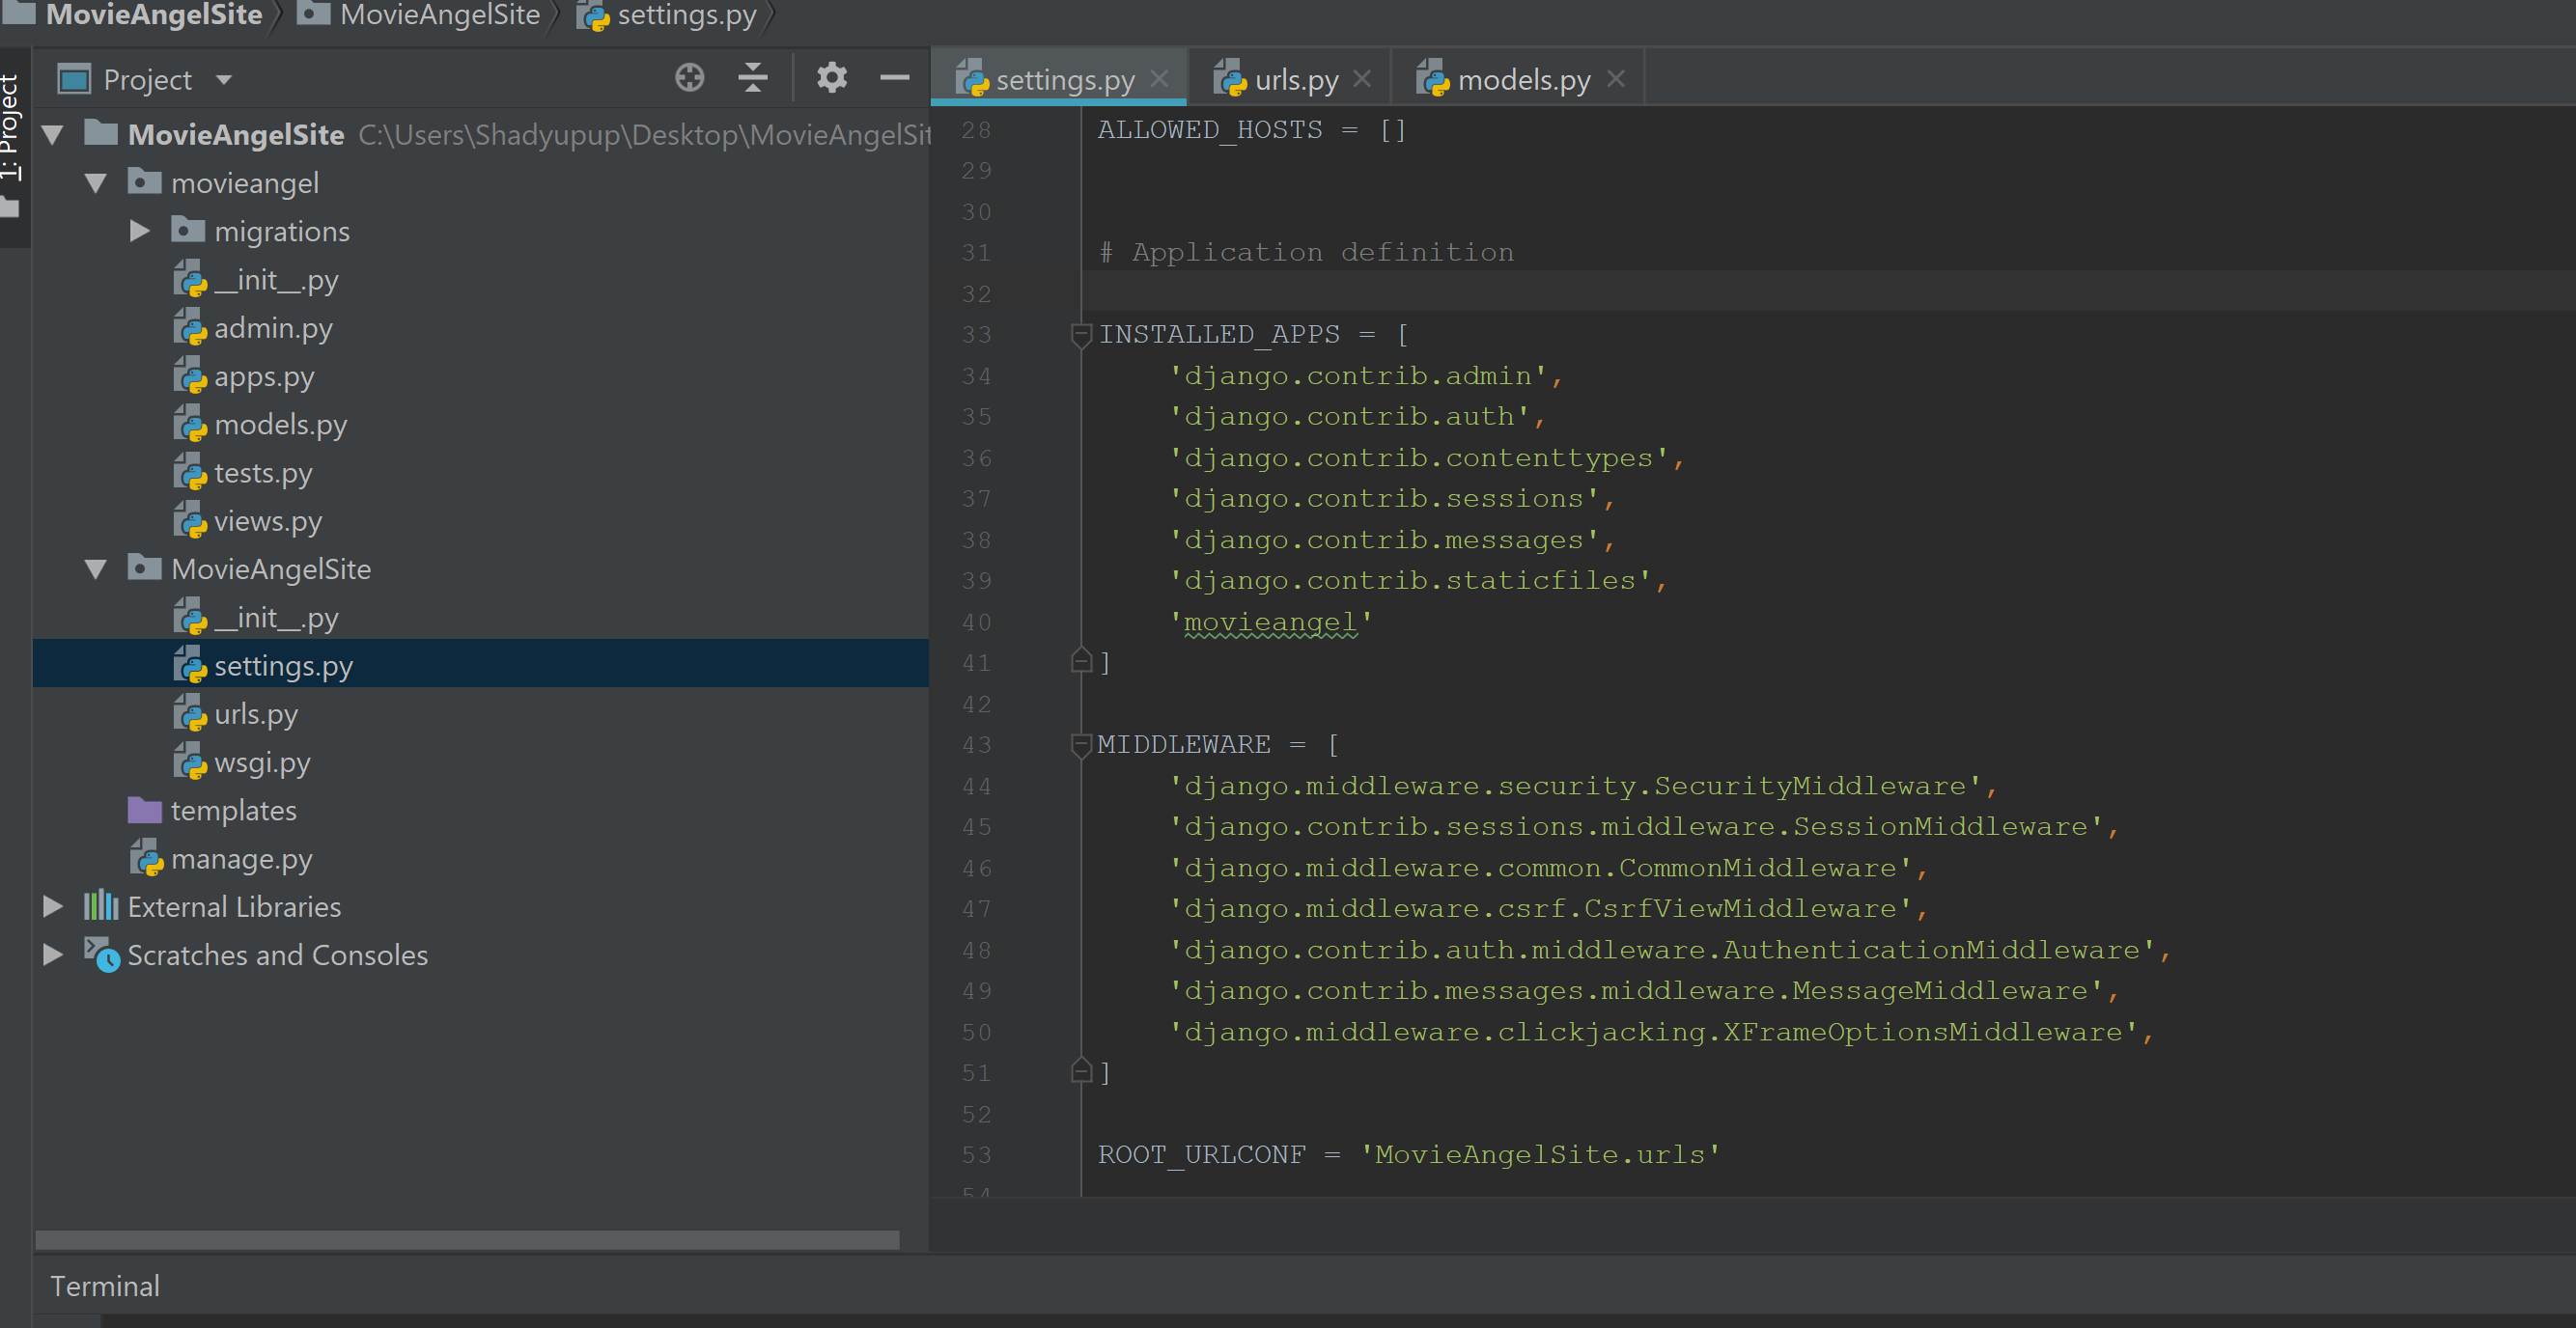Expand External Libraries node
Screen dimensions: 2576x1328
pyautogui.click(x=53, y=907)
